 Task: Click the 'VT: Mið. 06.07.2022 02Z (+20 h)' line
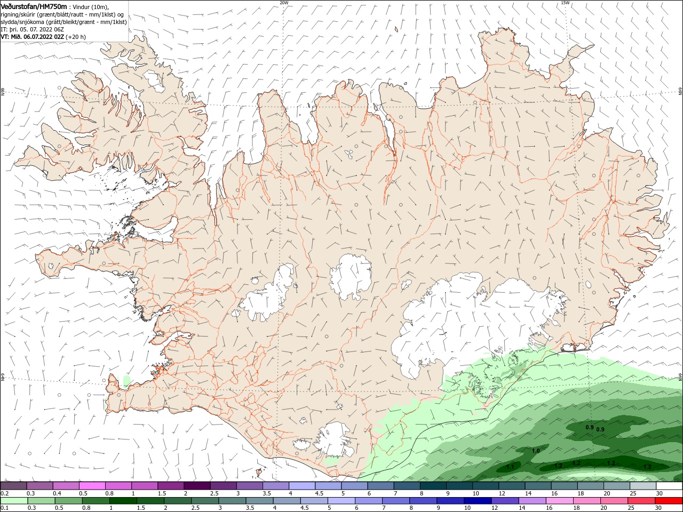point(43,37)
